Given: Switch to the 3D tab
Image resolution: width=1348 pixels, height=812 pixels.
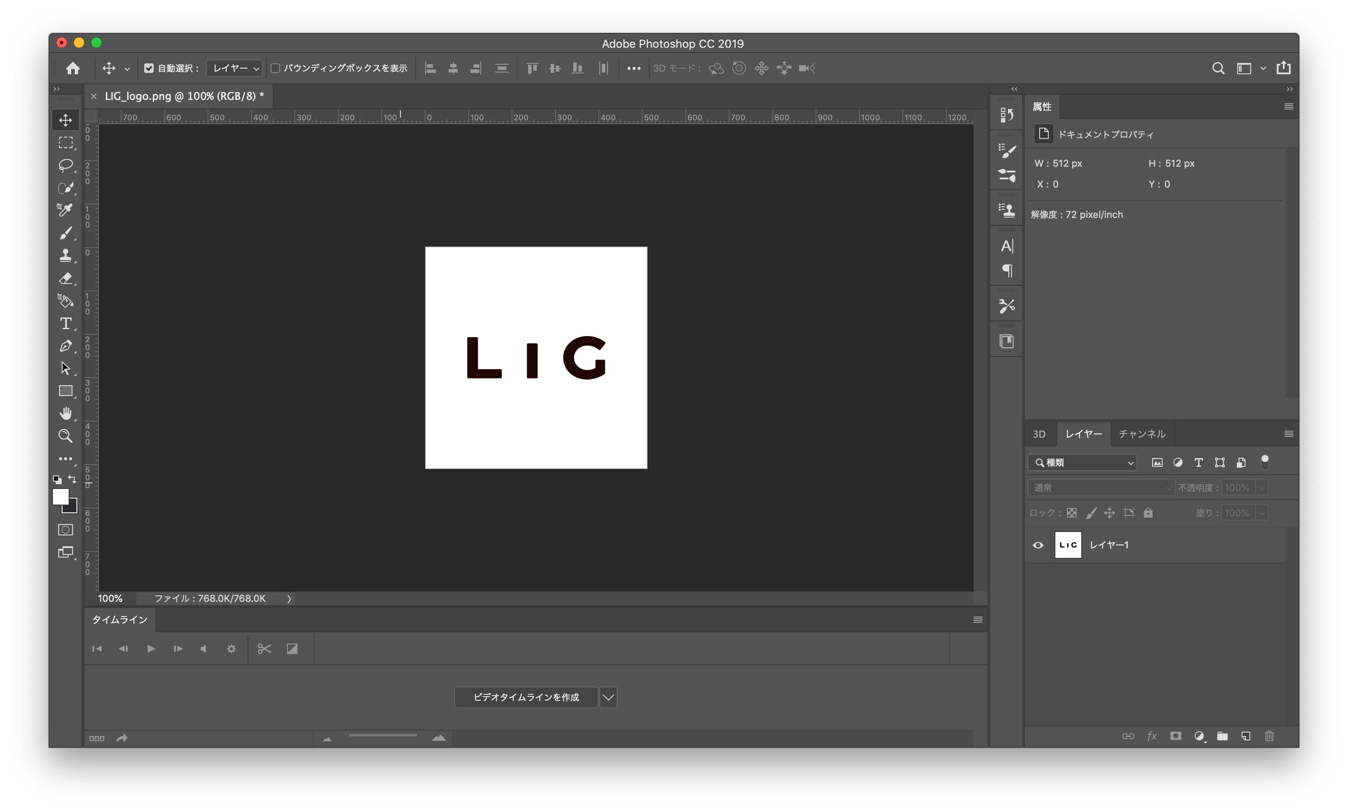Looking at the screenshot, I should (1039, 434).
